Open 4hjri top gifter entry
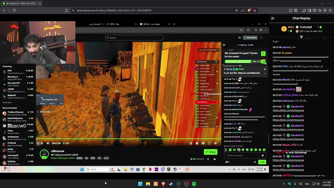 pos(287,29)
